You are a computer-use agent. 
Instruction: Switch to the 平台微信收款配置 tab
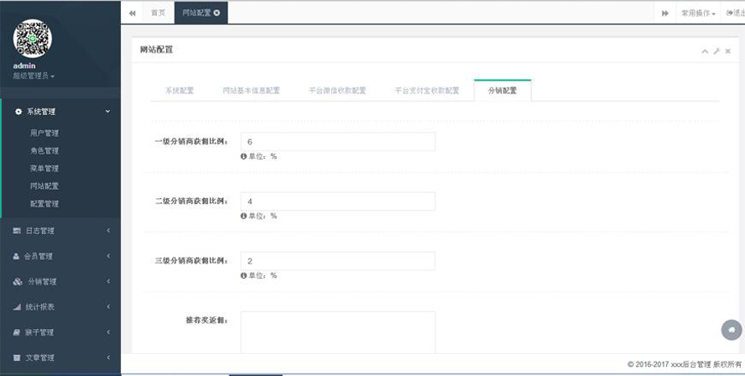coord(337,91)
